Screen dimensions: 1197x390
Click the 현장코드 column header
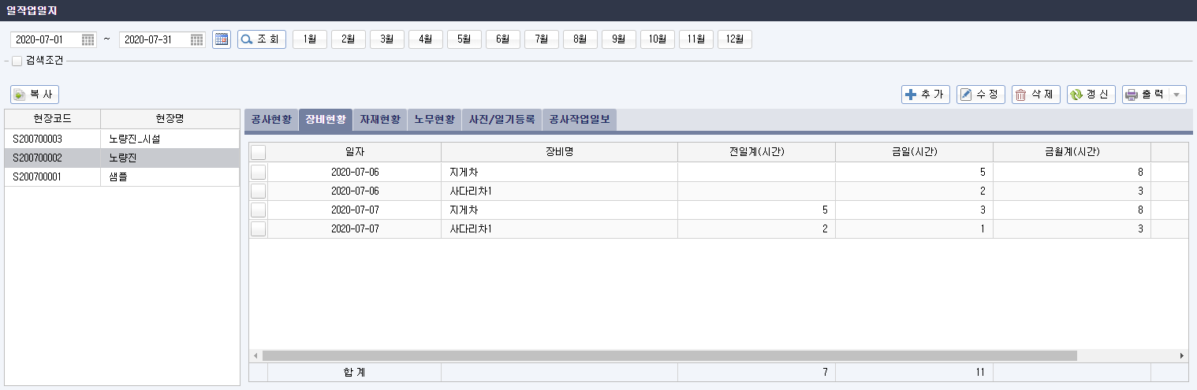tap(53, 119)
